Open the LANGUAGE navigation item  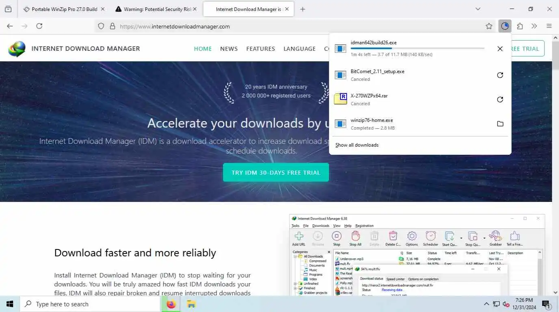point(299,49)
